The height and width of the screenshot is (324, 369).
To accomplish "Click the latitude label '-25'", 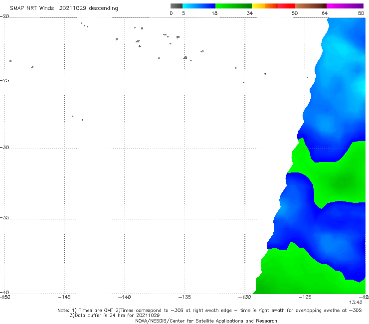I will click(x=4, y=80).
